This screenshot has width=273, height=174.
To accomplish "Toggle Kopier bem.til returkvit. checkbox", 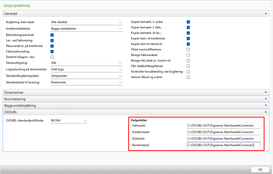I will 188,44.
